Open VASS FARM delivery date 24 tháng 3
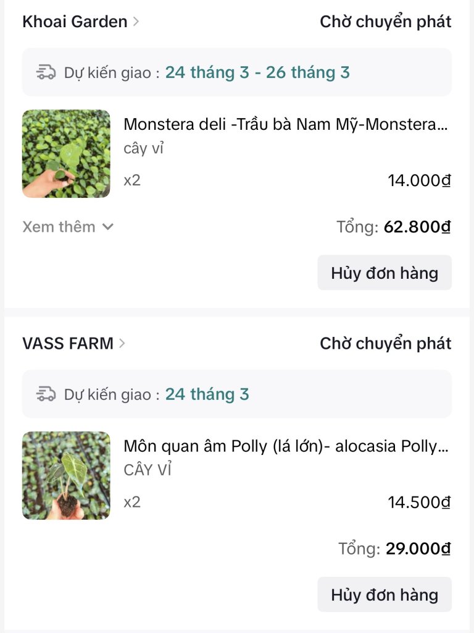The image size is (474, 633). [207, 394]
